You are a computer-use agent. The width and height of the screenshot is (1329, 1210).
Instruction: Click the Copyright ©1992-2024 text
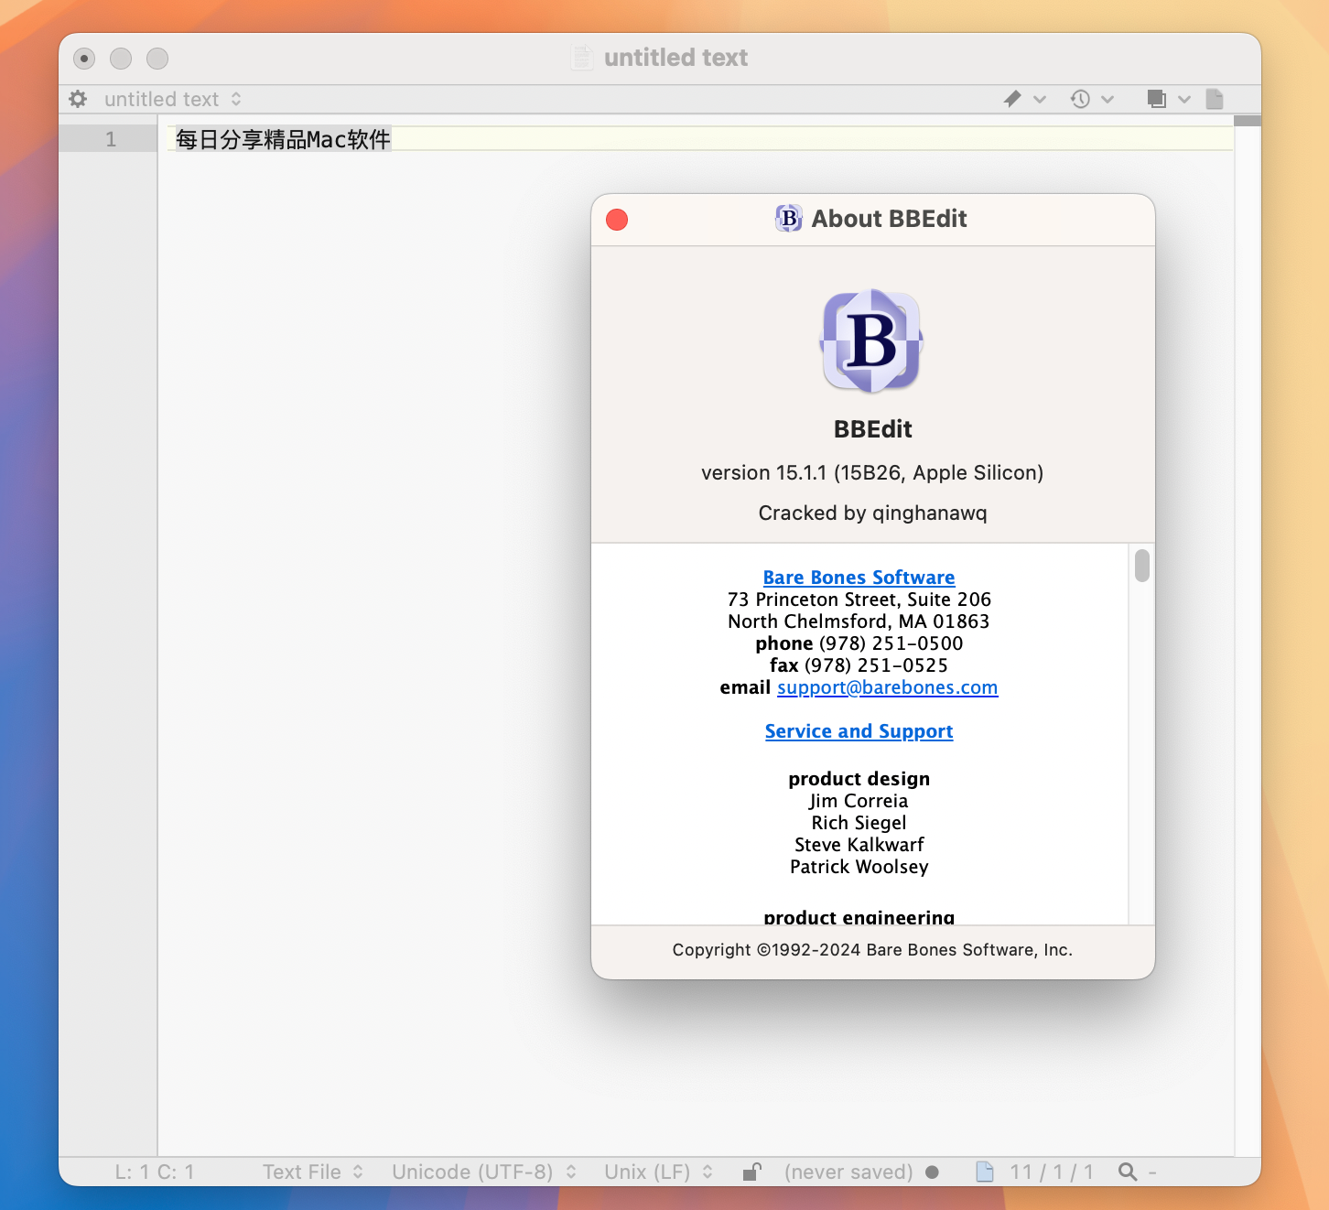(x=872, y=950)
